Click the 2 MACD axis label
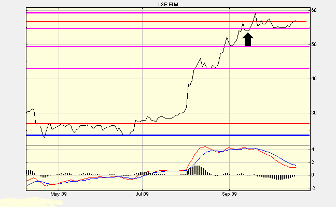 313,162
